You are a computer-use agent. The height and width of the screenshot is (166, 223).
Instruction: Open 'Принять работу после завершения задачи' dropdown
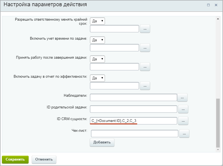pos(97,59)
